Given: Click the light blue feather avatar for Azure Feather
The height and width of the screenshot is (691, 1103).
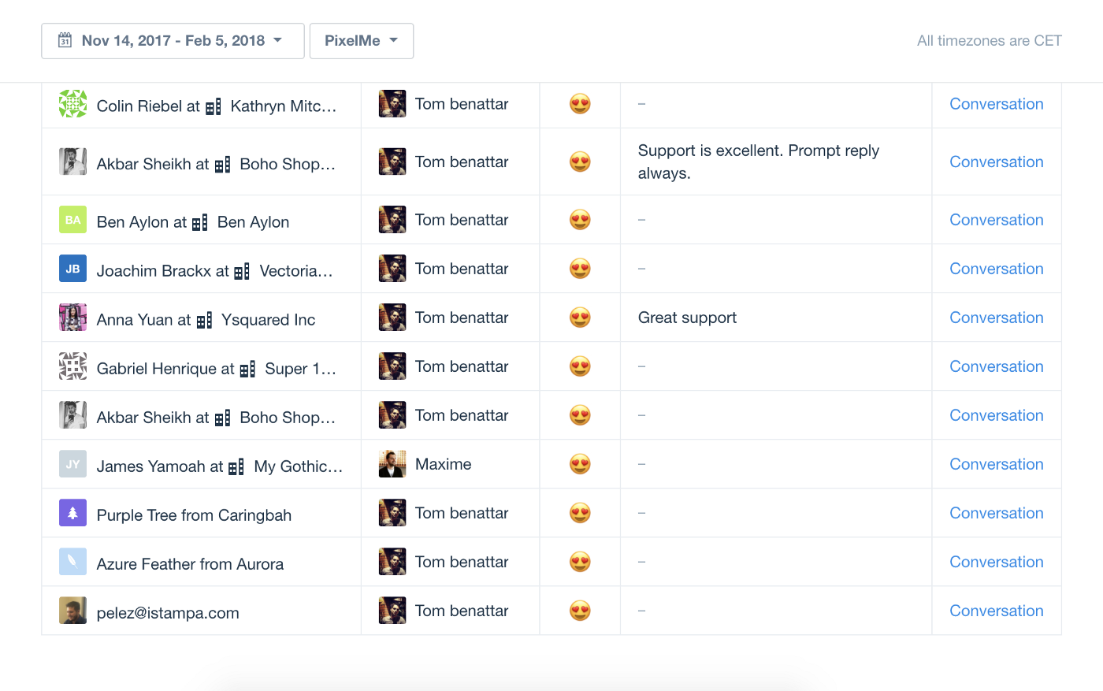Looking at the screenshot, I should (x=73, y=562).
